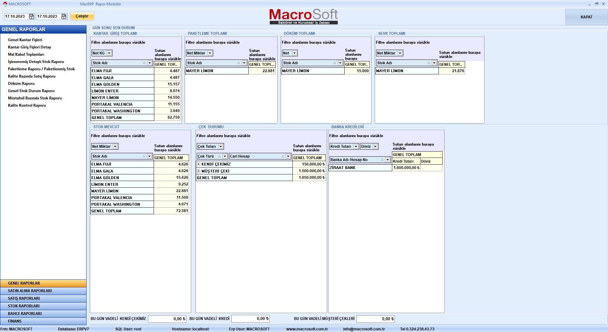Switch to SATIN ALMA RAPORLARI section

43,291
